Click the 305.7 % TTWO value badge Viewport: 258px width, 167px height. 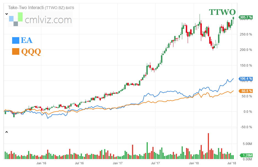[246, 17]
